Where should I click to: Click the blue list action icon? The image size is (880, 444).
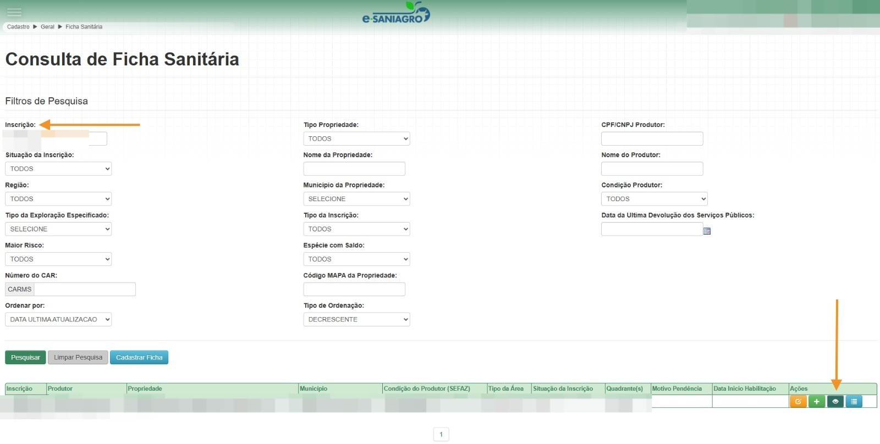point(854,402)
